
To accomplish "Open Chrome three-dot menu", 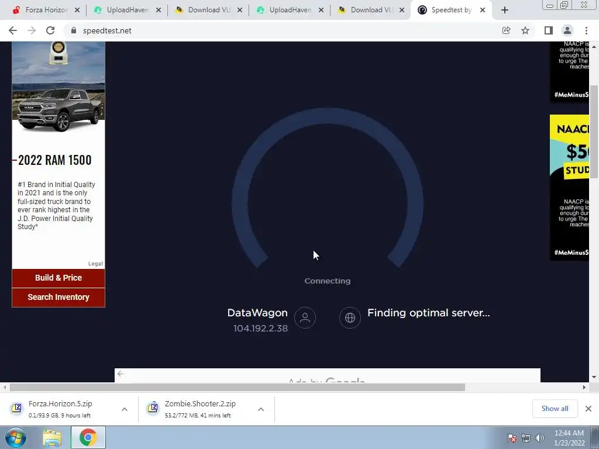I will [x=586, y=30].
